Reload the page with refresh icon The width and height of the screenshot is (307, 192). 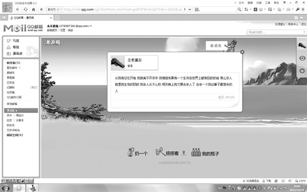click(26, 9)
